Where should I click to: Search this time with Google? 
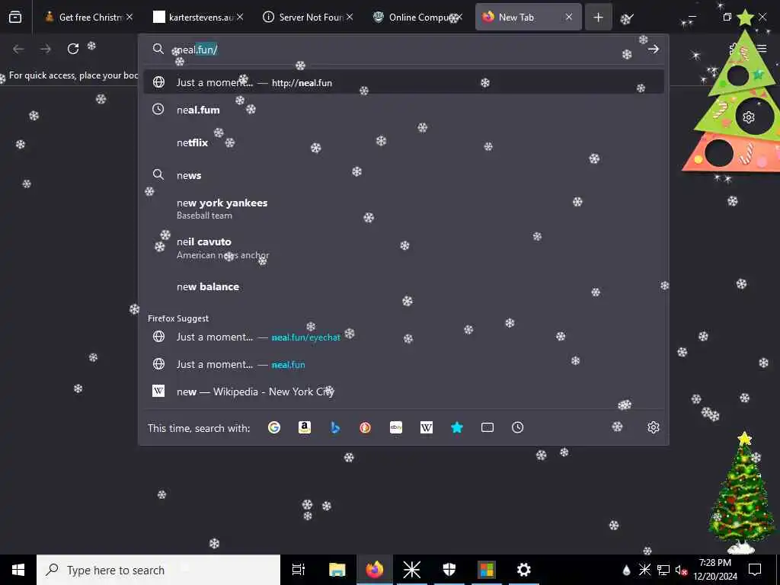pos(274,427)
